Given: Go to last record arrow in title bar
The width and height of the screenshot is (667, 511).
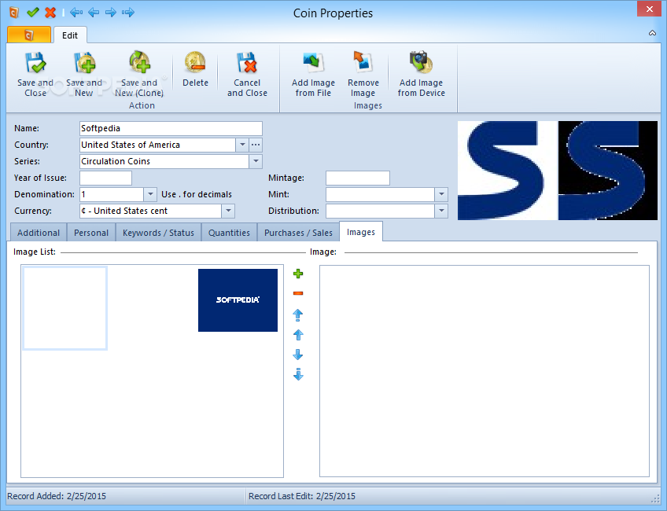Looking at the screenshot, I should click(128, 13).
